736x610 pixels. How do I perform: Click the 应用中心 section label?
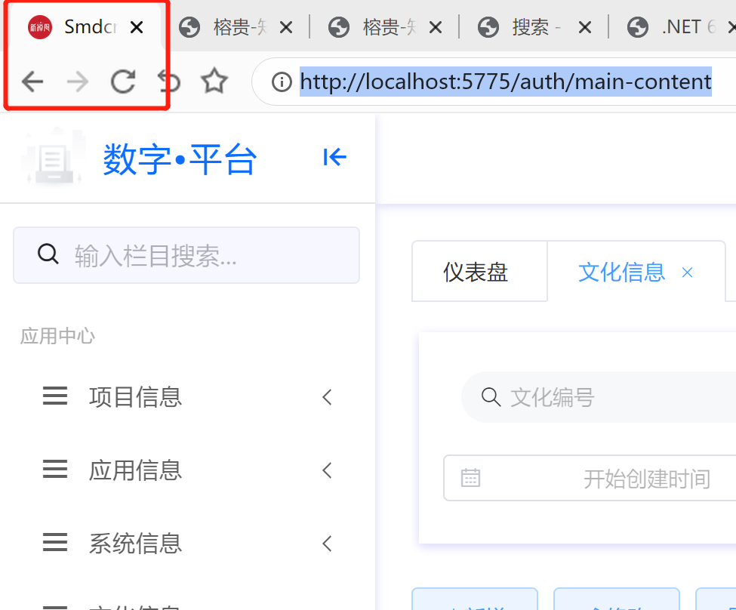point(57,336)
